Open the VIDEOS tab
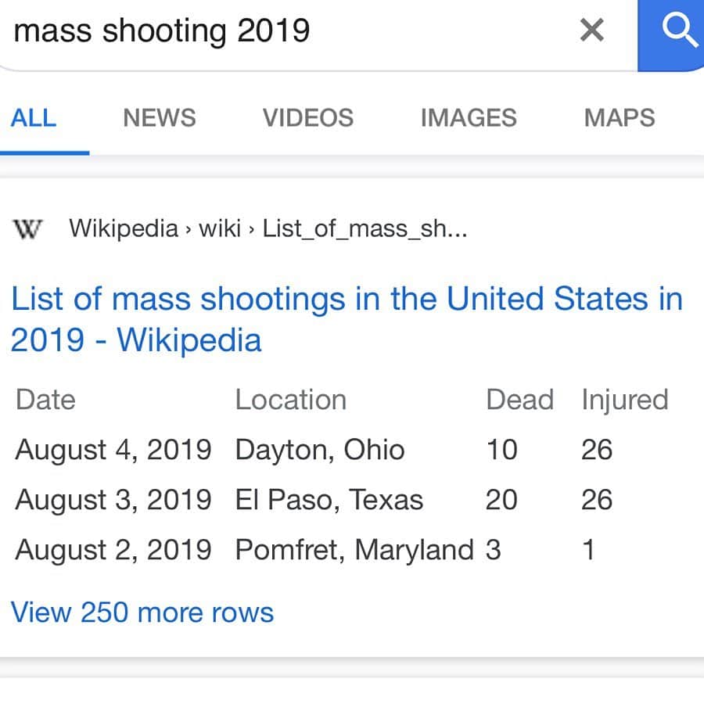Image resolution: width=704 pixels, height=704 pixels. point(308,117)
